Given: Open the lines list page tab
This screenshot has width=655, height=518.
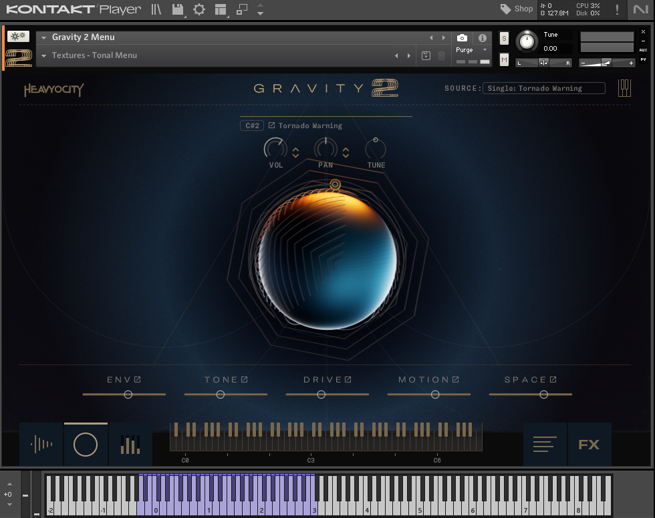Looking at the screenshot, I should (x=545, y=444).
